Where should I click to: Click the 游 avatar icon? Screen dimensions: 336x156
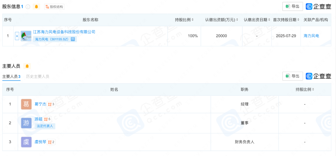[x=26, y=123]
